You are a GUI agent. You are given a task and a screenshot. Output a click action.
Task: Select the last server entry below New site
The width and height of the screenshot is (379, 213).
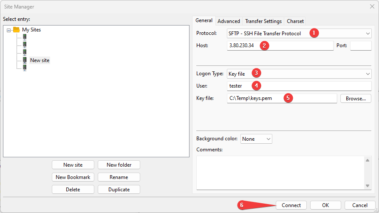click(x=25, y=68)
